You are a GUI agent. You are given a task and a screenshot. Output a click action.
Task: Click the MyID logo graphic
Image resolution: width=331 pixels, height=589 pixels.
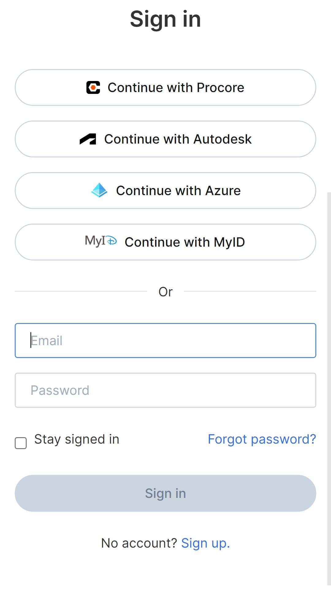[x=101, y=241]
